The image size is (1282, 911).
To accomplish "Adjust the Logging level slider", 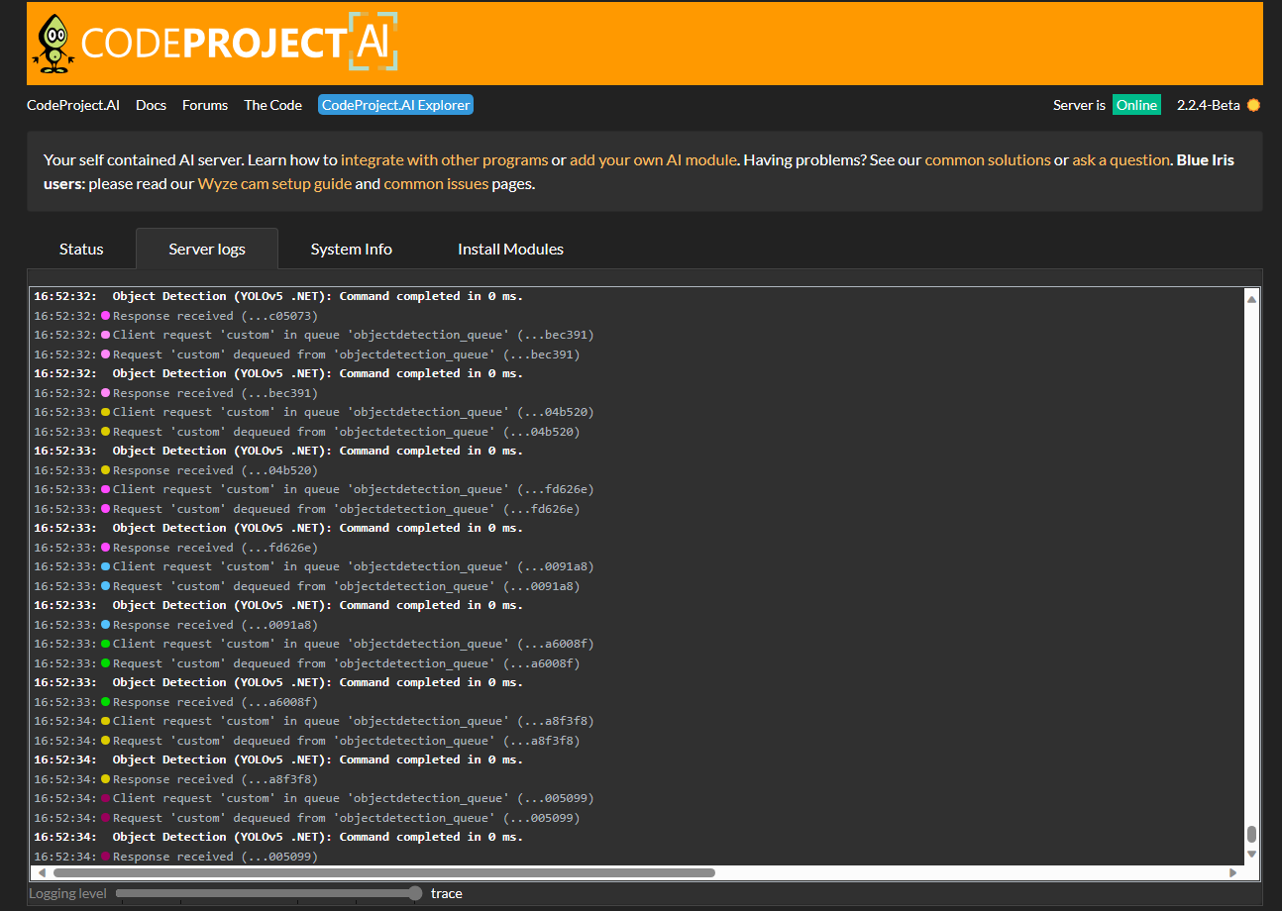I will coord(269,893).
